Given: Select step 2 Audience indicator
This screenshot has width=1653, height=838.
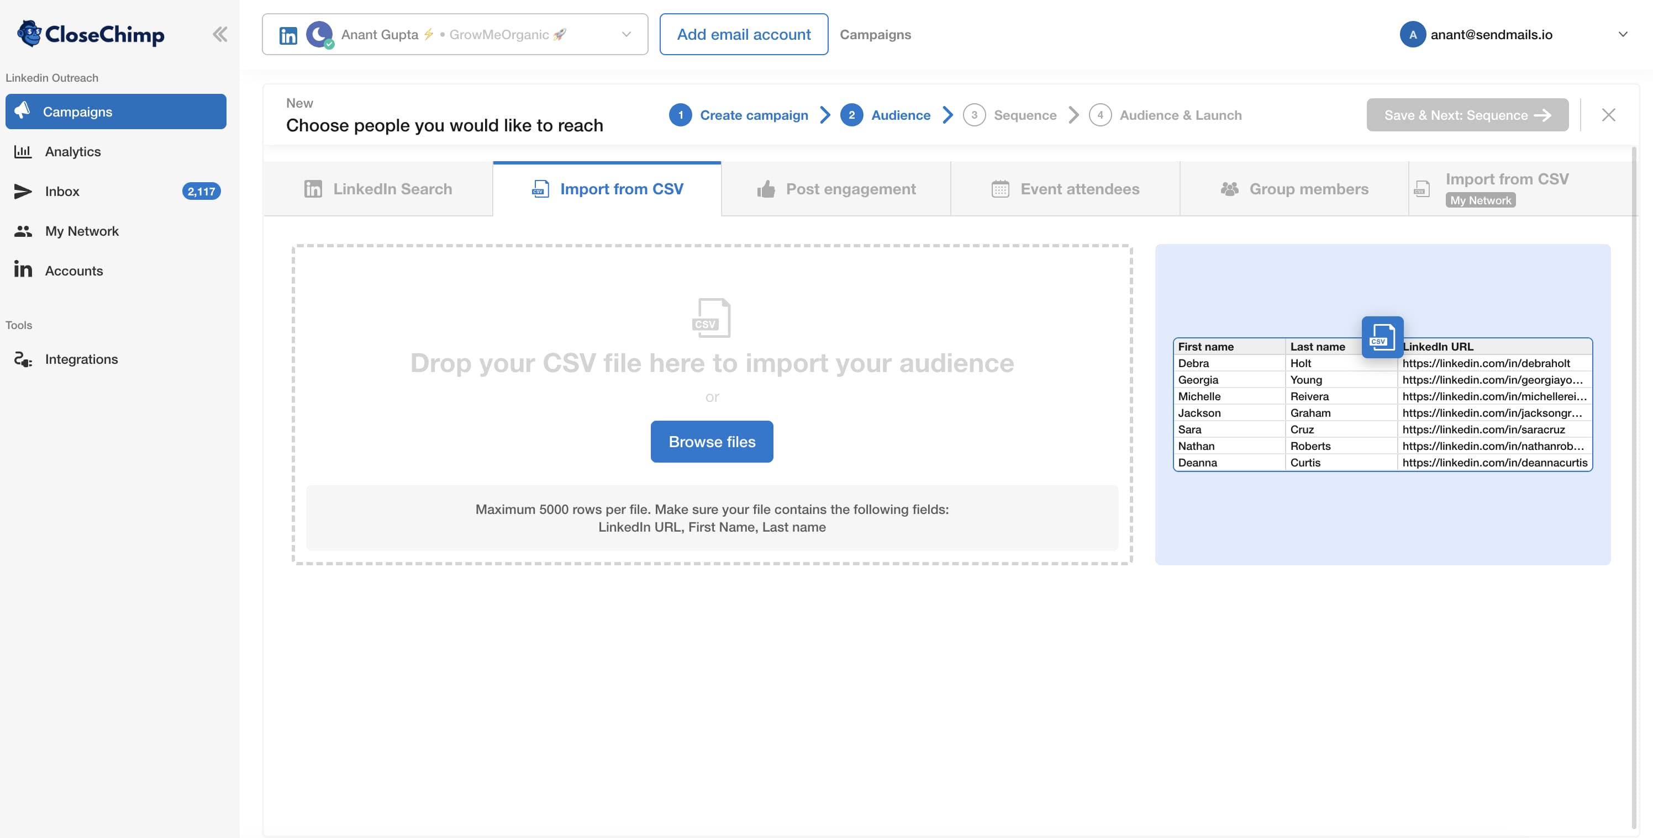Looking at the screenshot, I should [851, 115].
